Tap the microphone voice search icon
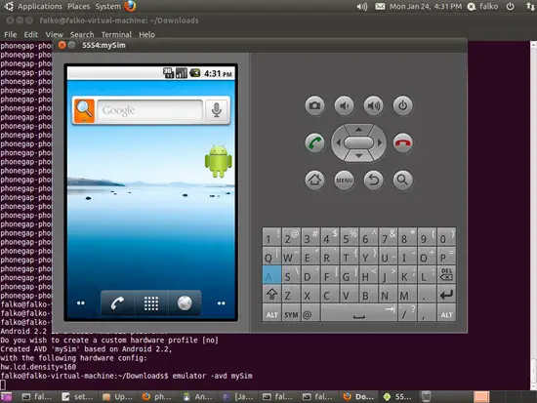The height and width of the screenshot is (403, 537). tap(217, 110)
